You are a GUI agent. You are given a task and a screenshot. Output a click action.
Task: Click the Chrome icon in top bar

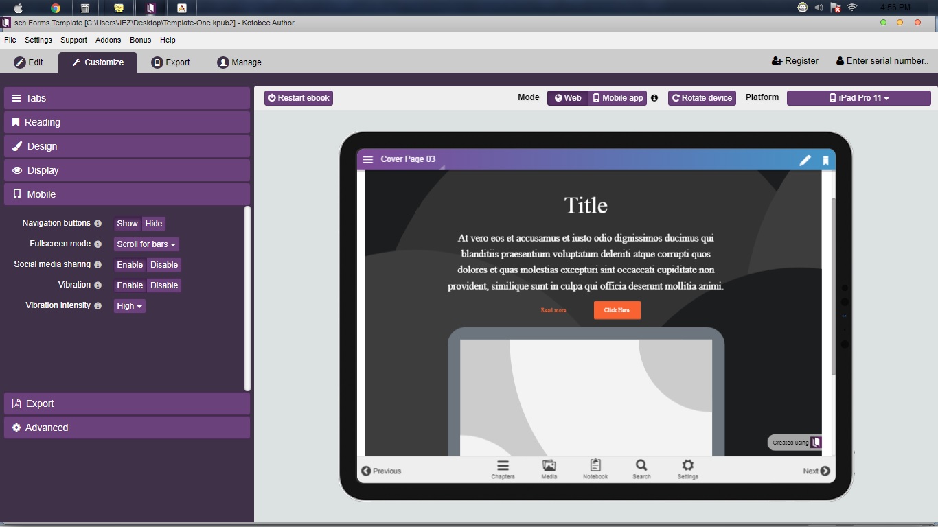point(56,8)
